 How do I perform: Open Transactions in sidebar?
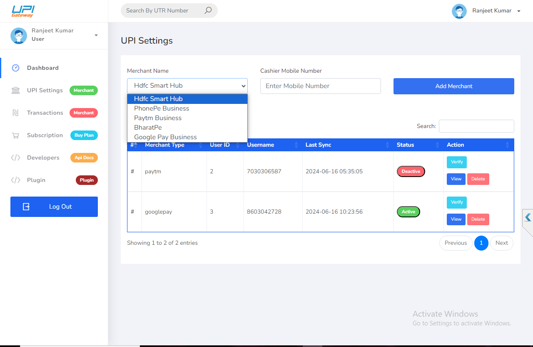coord(45,113)
